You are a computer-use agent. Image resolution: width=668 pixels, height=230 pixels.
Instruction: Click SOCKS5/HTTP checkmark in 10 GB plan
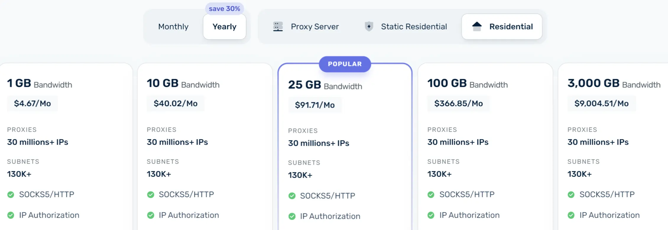tap(150, 195)
